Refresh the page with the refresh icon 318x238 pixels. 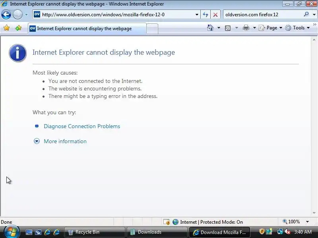coord(206,15)
